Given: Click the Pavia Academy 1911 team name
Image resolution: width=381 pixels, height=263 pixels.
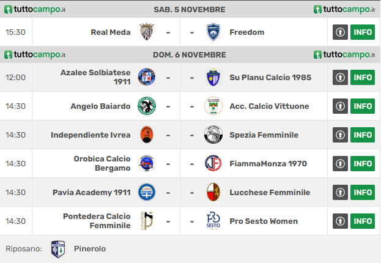Looking at the screenshot, I should pyautogui.click(x=92, y=192).
